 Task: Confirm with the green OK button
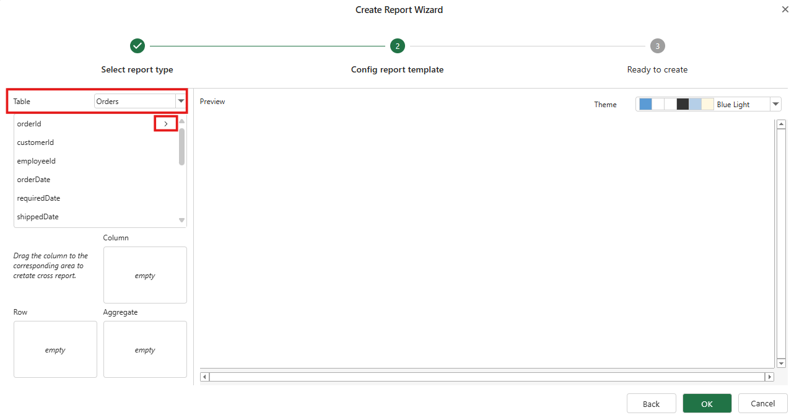(x=707, y=403)
